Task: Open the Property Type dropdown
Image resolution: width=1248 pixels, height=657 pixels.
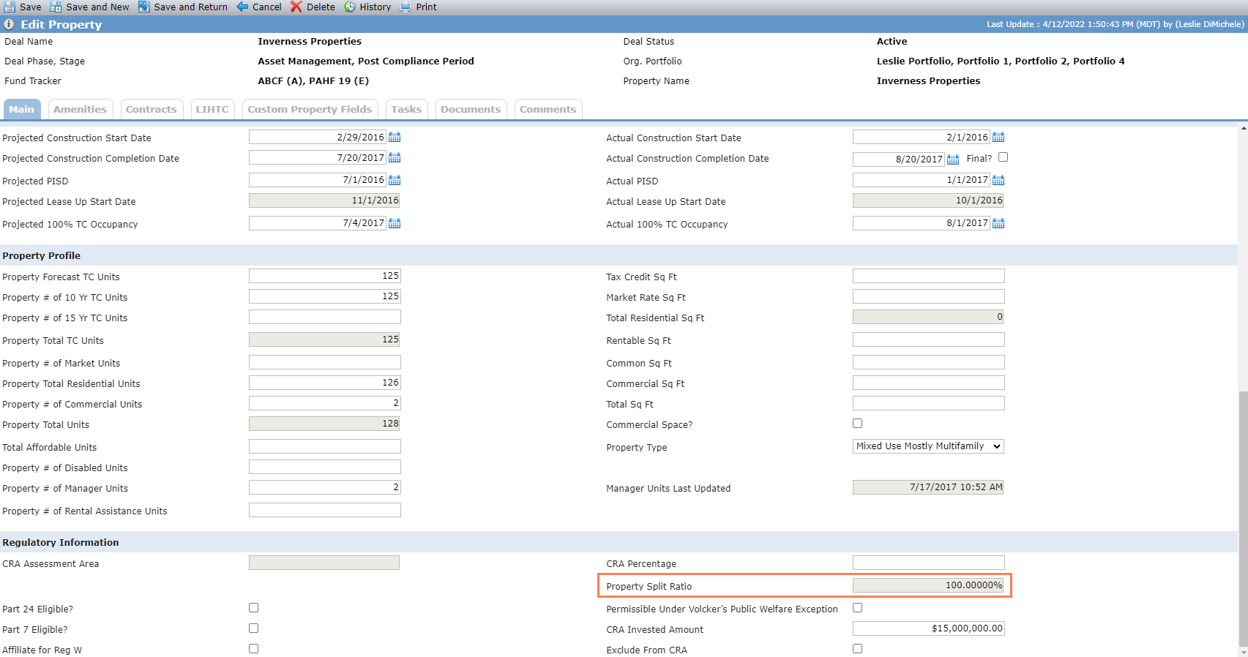Action: 928,446
